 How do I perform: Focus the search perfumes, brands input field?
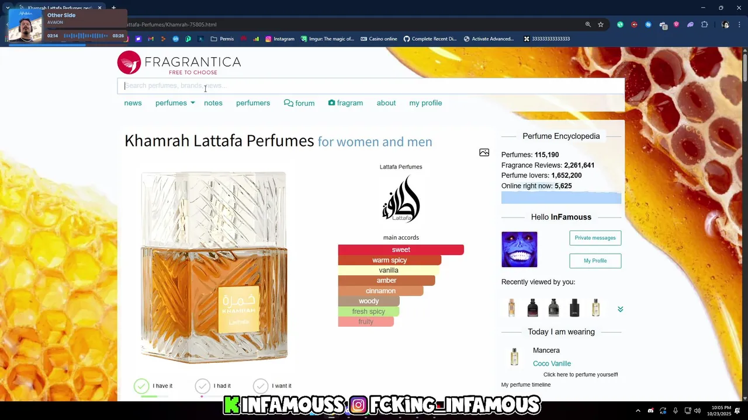click(371, 86)
